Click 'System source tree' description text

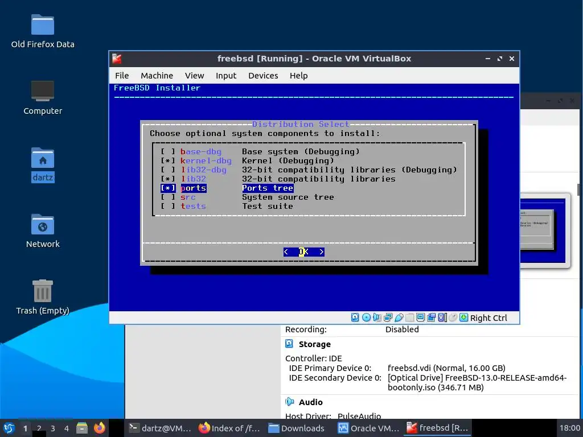(288, 197)
